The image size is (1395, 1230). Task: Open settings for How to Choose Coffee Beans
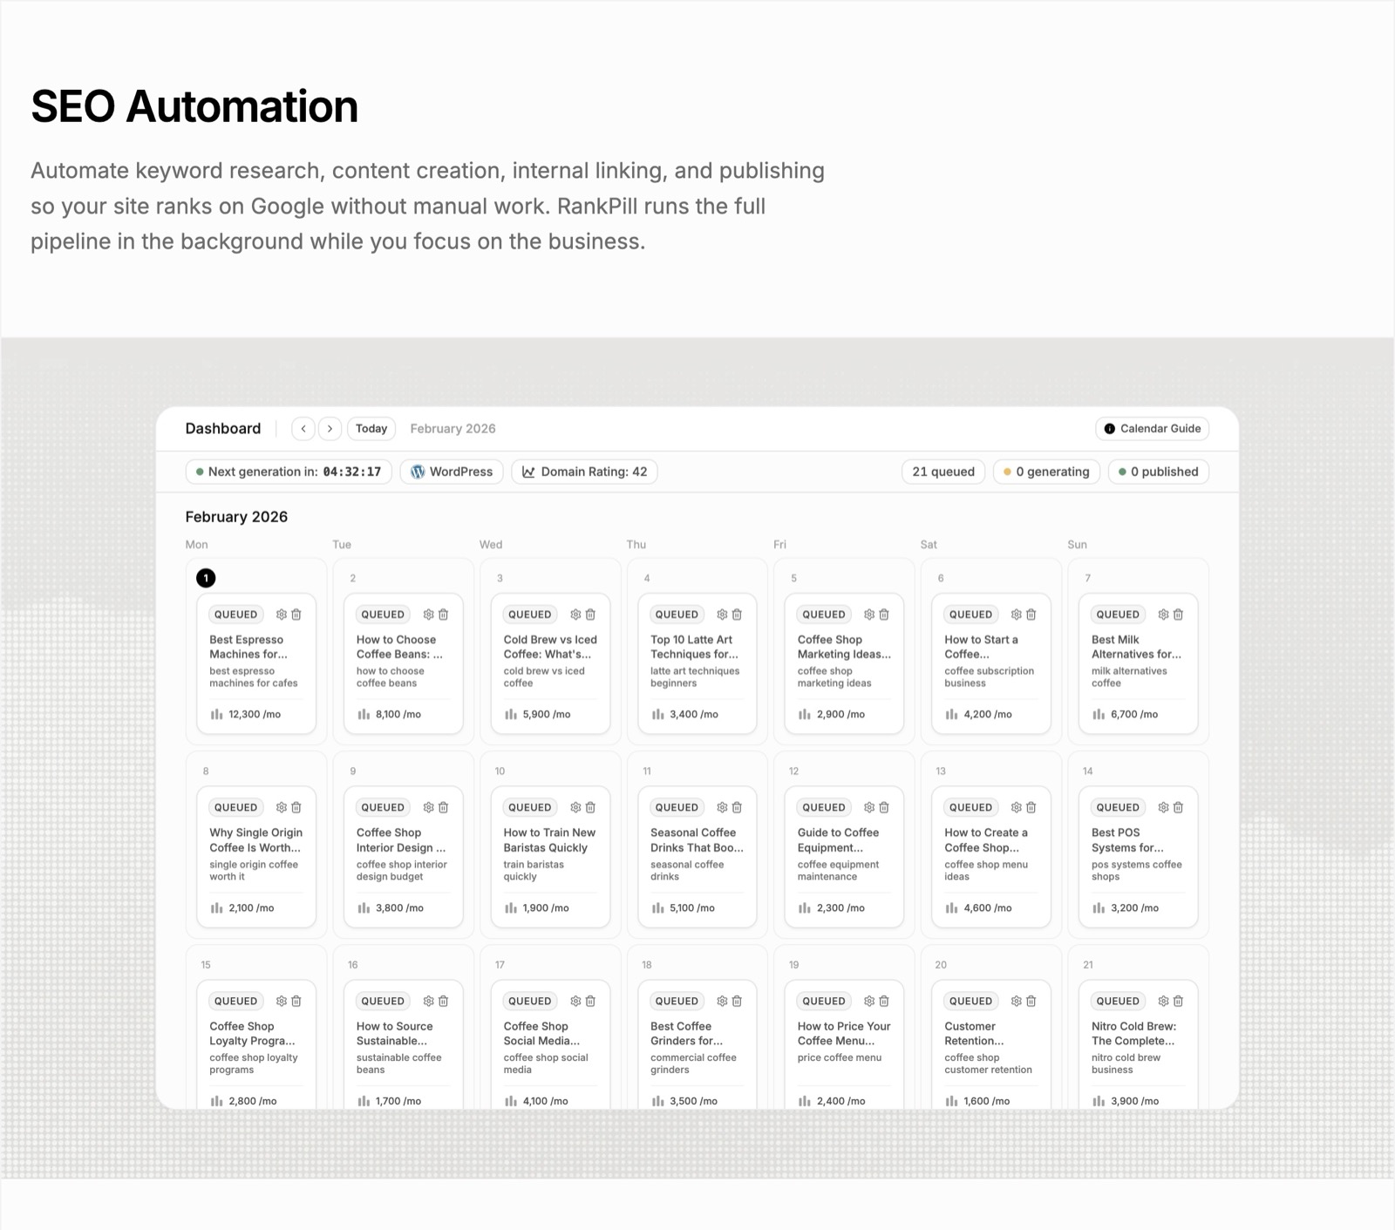pos(428,615)
